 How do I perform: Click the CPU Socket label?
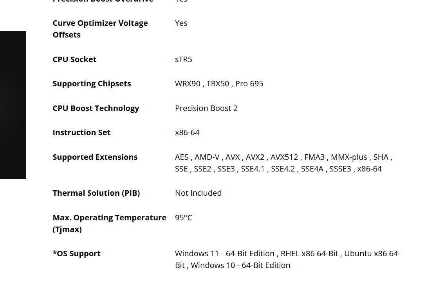pyautogui.click(x=74, y=59)
